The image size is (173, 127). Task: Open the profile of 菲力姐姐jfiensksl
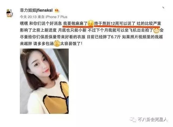(x=36, y=11)
